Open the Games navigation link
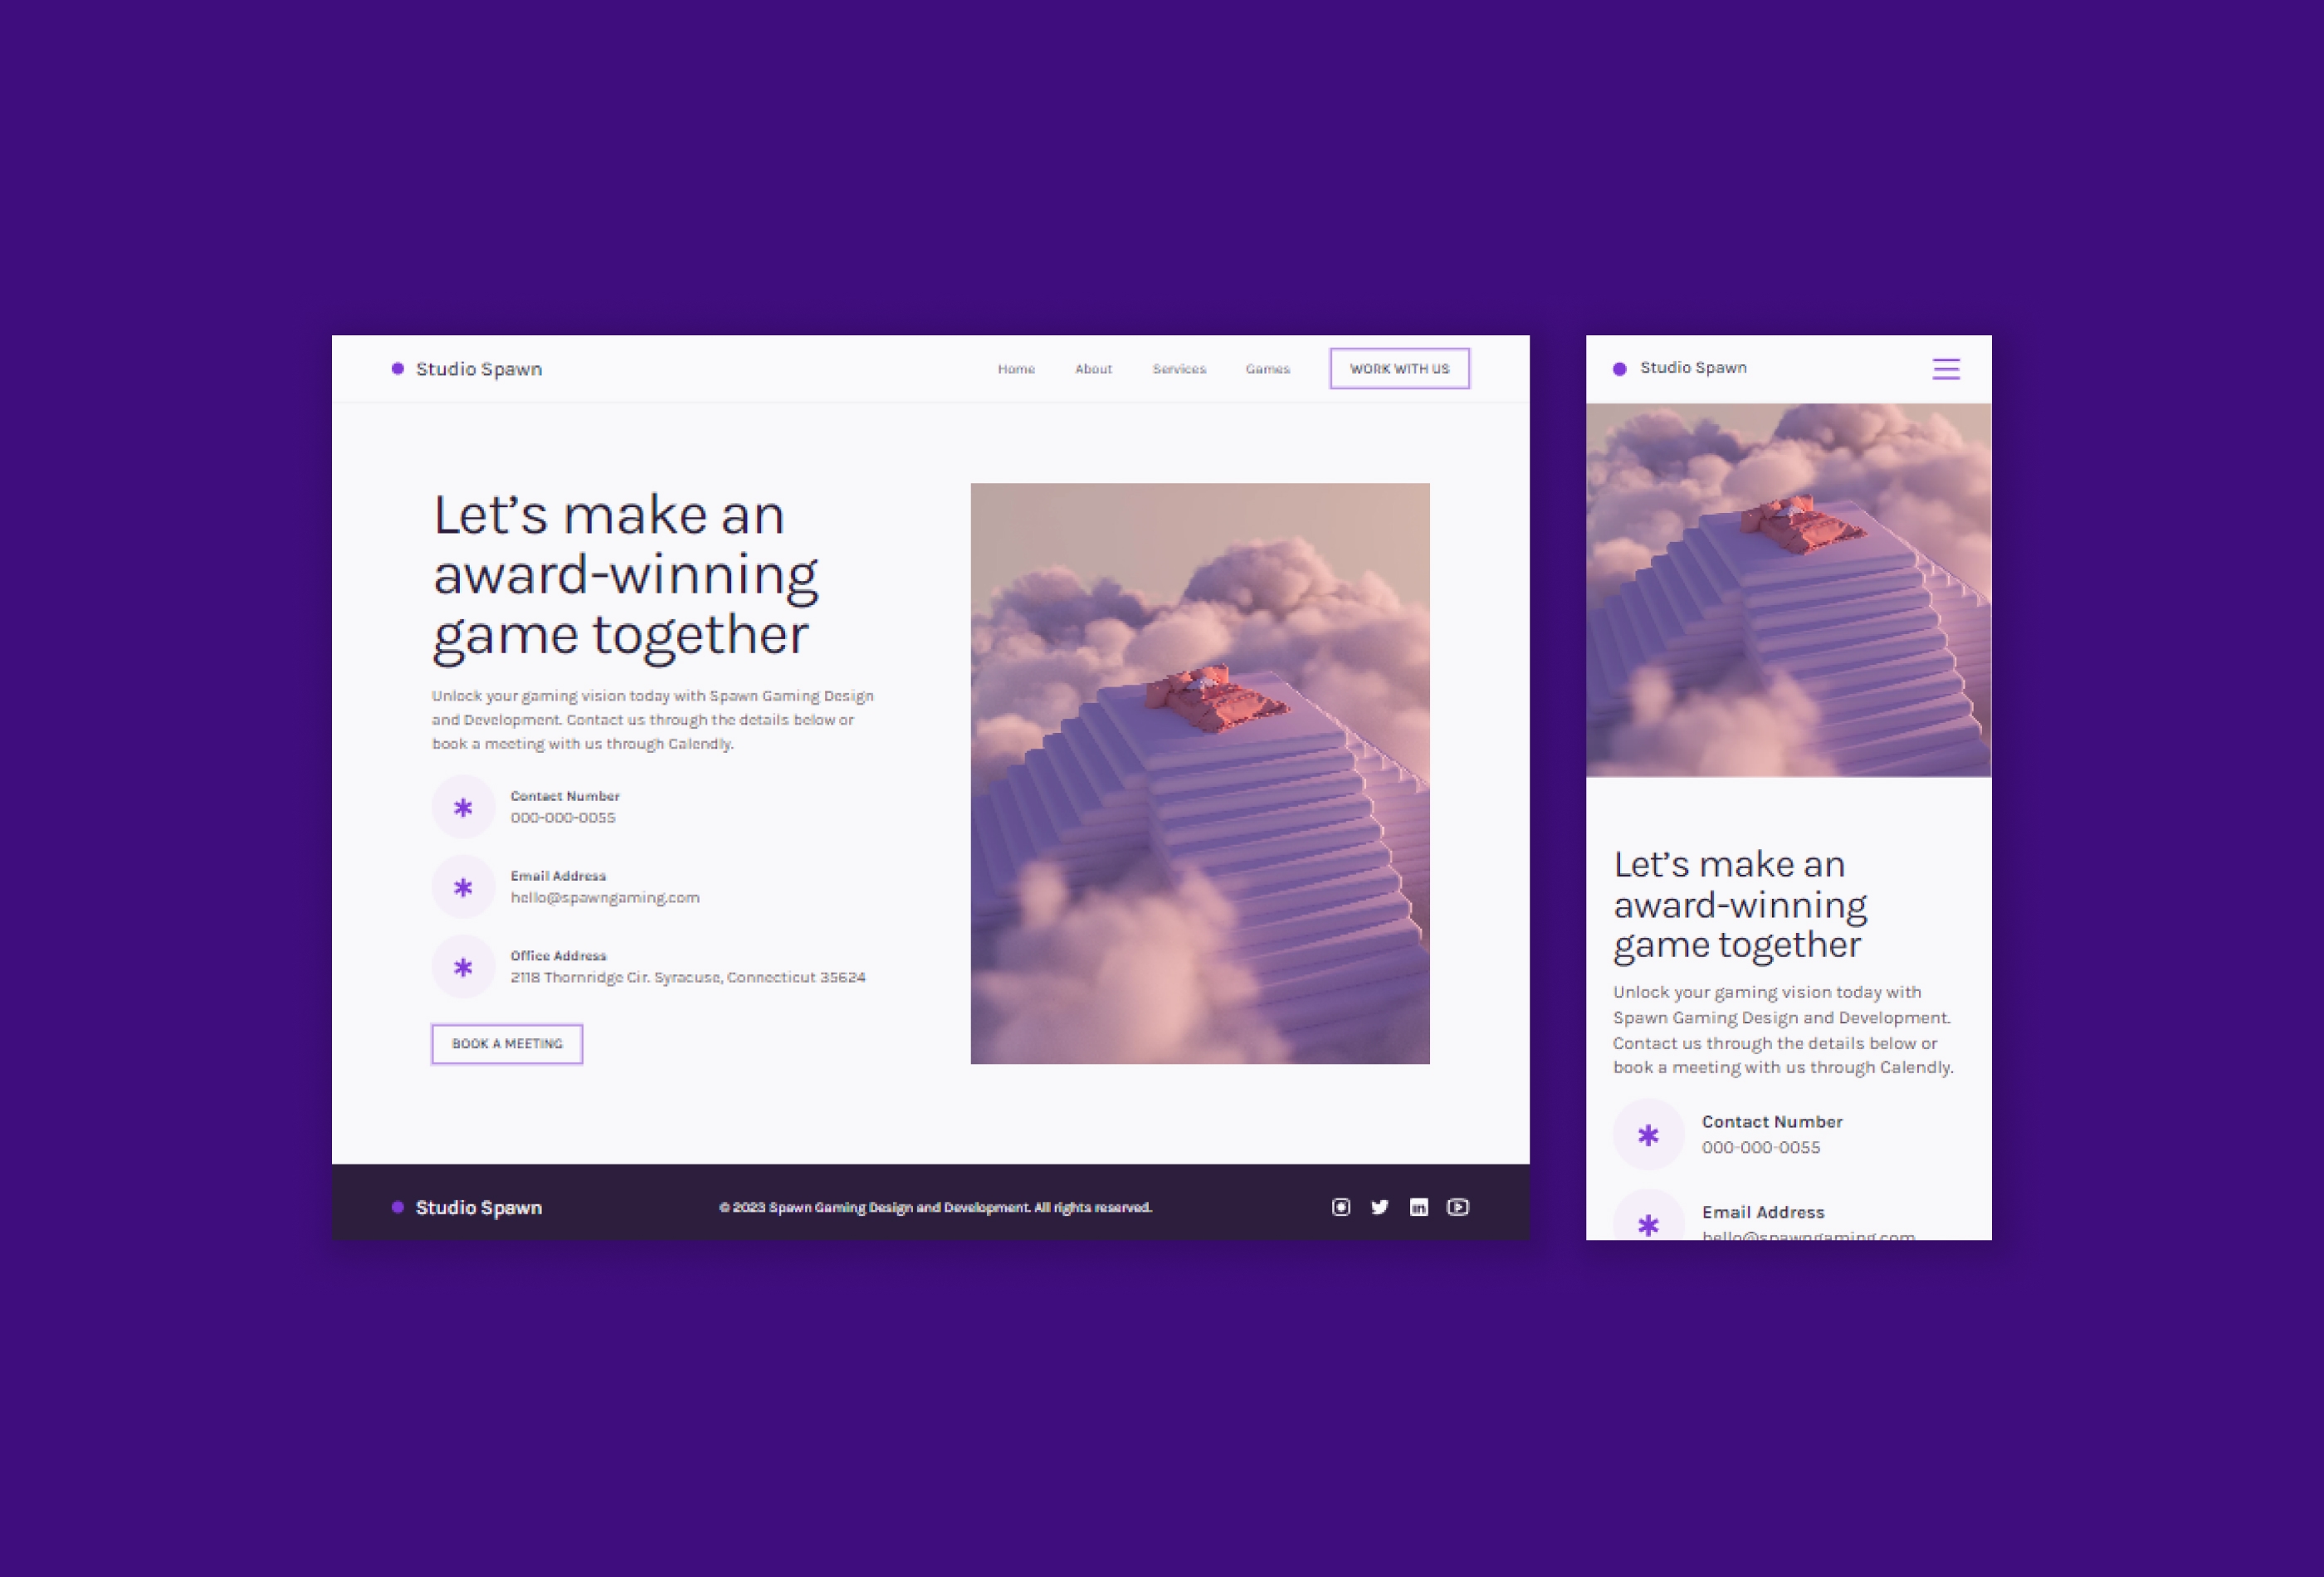This screenshot has width=2324, height=1577. point(1267,369)
